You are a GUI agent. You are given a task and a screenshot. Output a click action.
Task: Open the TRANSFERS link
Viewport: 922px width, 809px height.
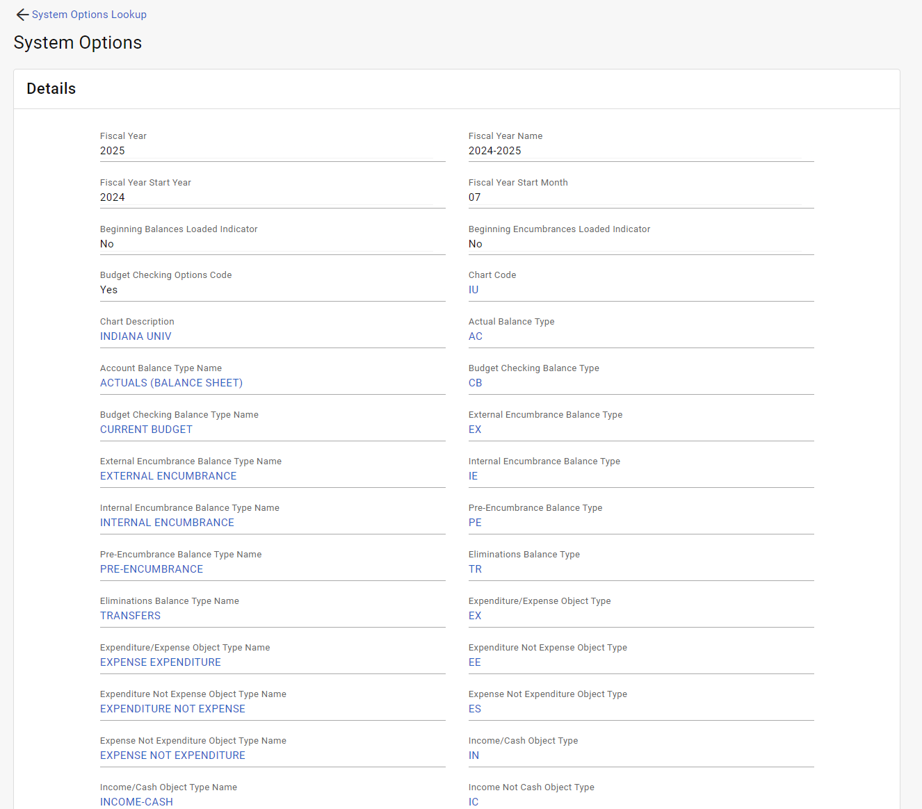click(x=130, y=616)
